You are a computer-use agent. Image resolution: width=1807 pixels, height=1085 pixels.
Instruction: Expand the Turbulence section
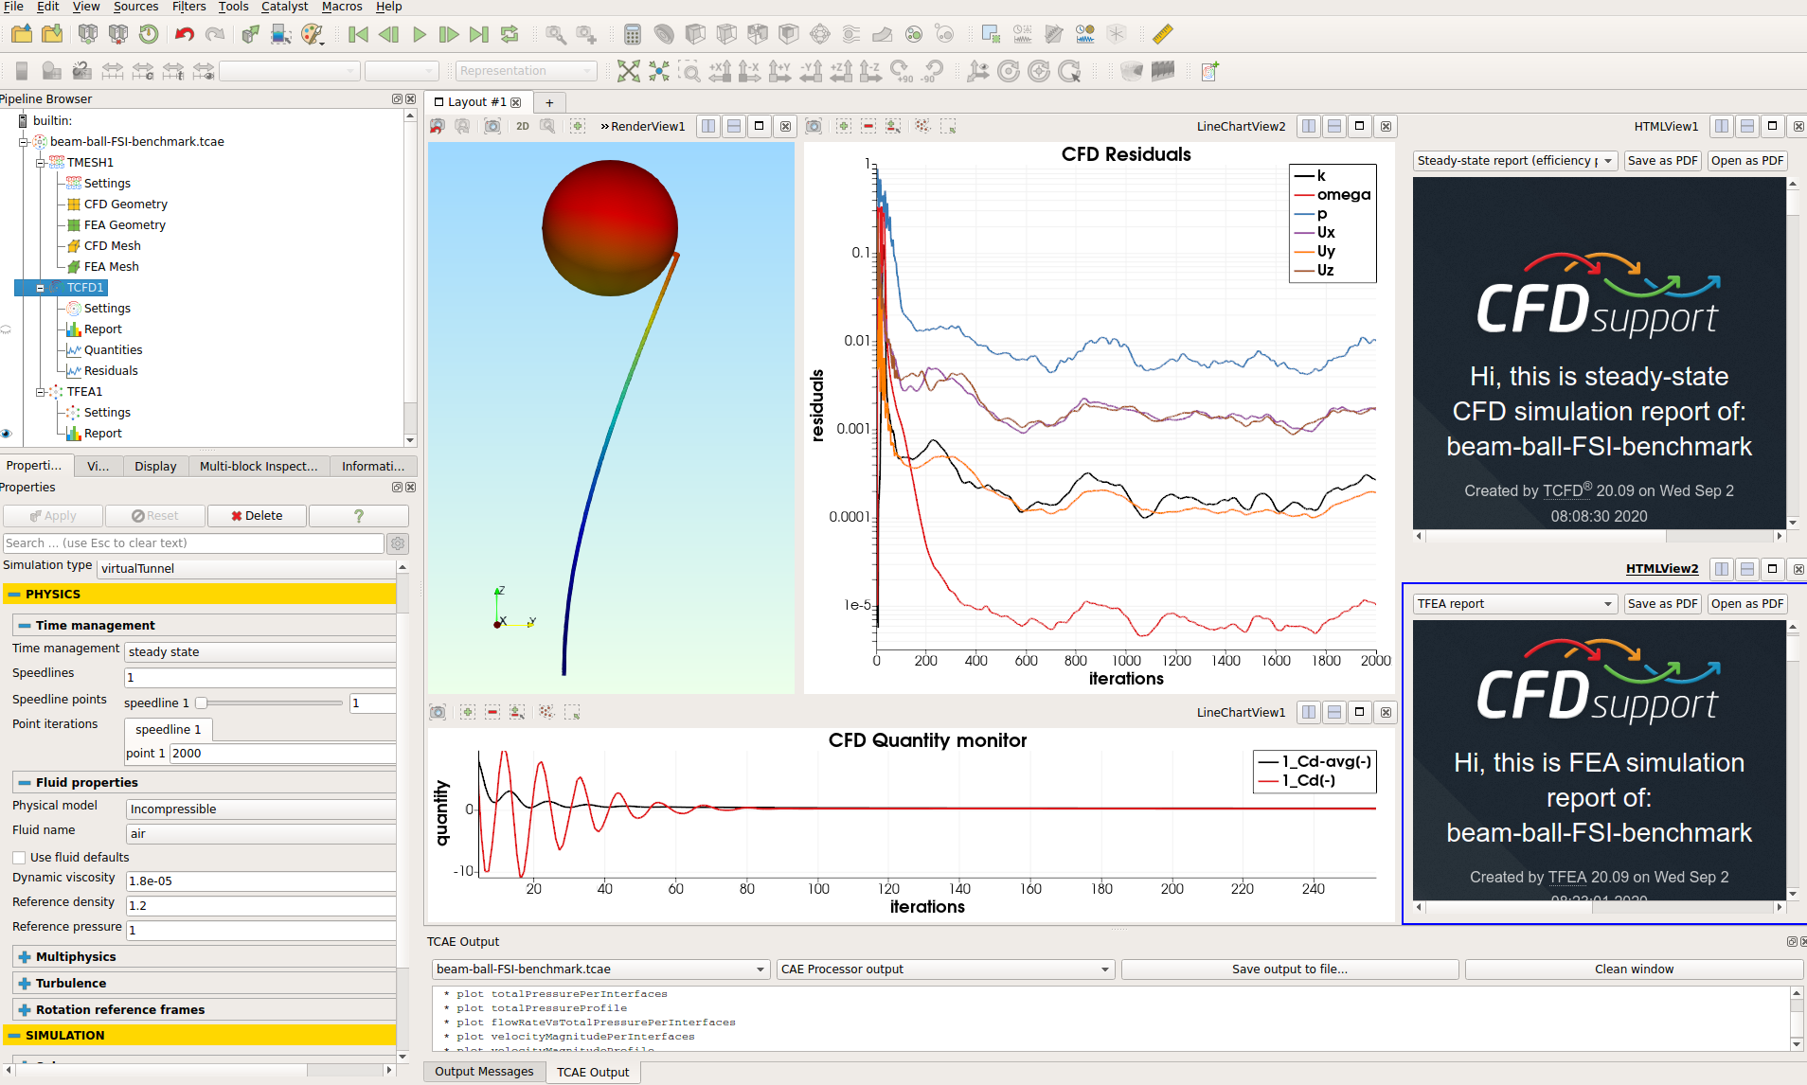pos(25,984)
